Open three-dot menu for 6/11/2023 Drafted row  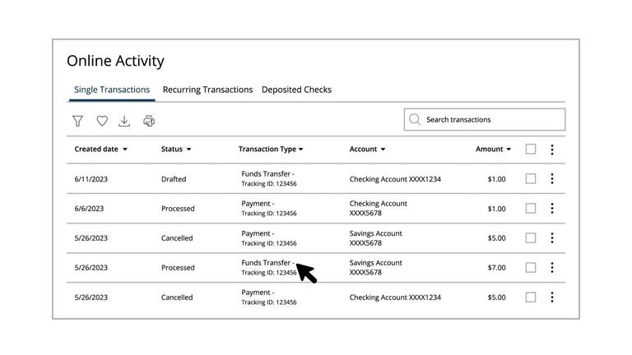[552, 178]
